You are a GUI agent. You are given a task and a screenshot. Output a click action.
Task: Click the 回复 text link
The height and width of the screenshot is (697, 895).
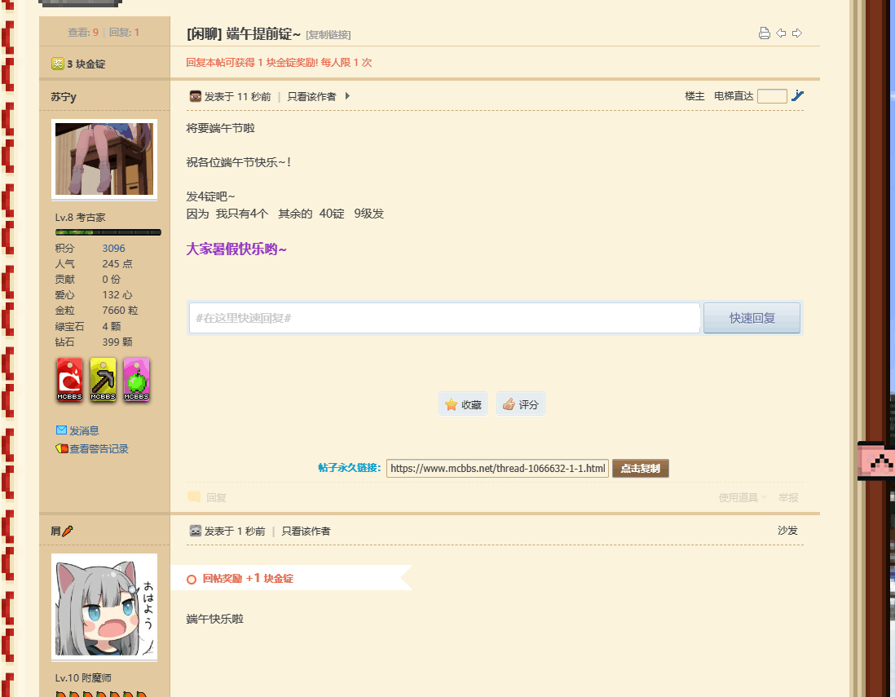pyautogui.click(x=216, y=497)
